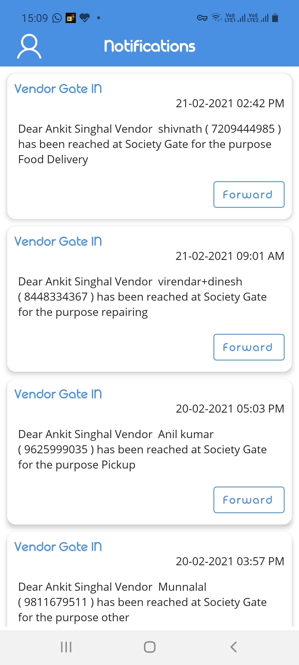Tap the 21-02-2021 09:01 AM timestamp
299x665 pixels.
tap(230, 256)
